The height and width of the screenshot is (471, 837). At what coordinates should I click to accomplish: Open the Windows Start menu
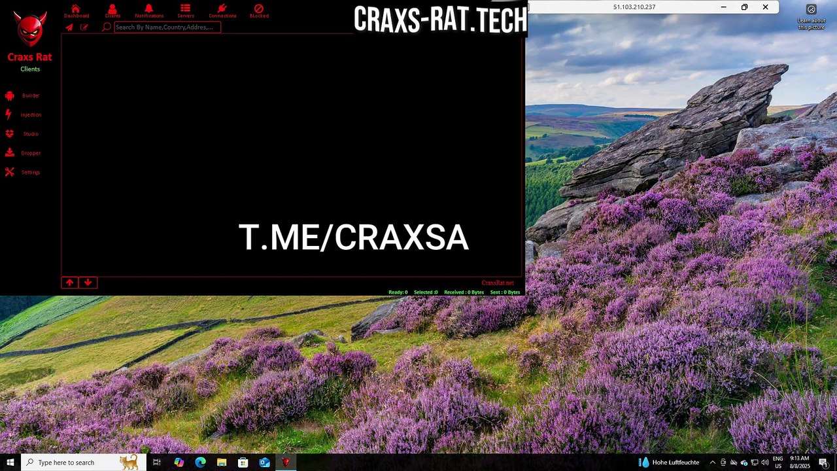[10, 462]
